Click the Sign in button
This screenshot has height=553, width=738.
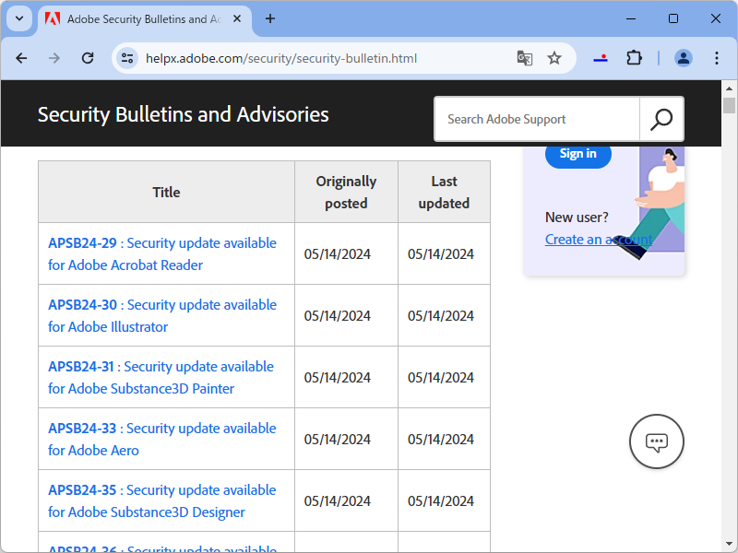point(578,154)
